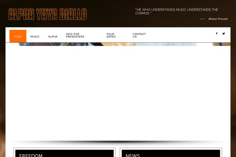
Task: Open Info for Presenters page
Action: [x=75, y=35]
